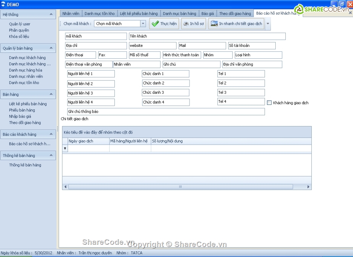
Task: Open Nhập báo giá sidebar link
Action: (x=20, y=116)
